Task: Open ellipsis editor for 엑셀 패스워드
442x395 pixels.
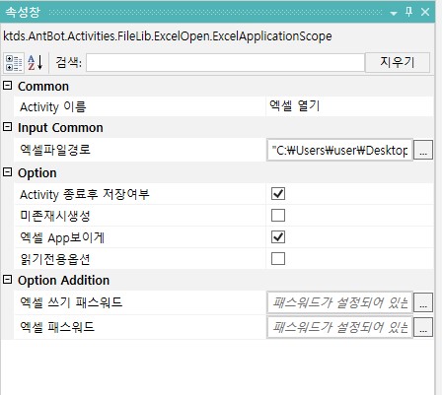Action: tap(423, 327)
